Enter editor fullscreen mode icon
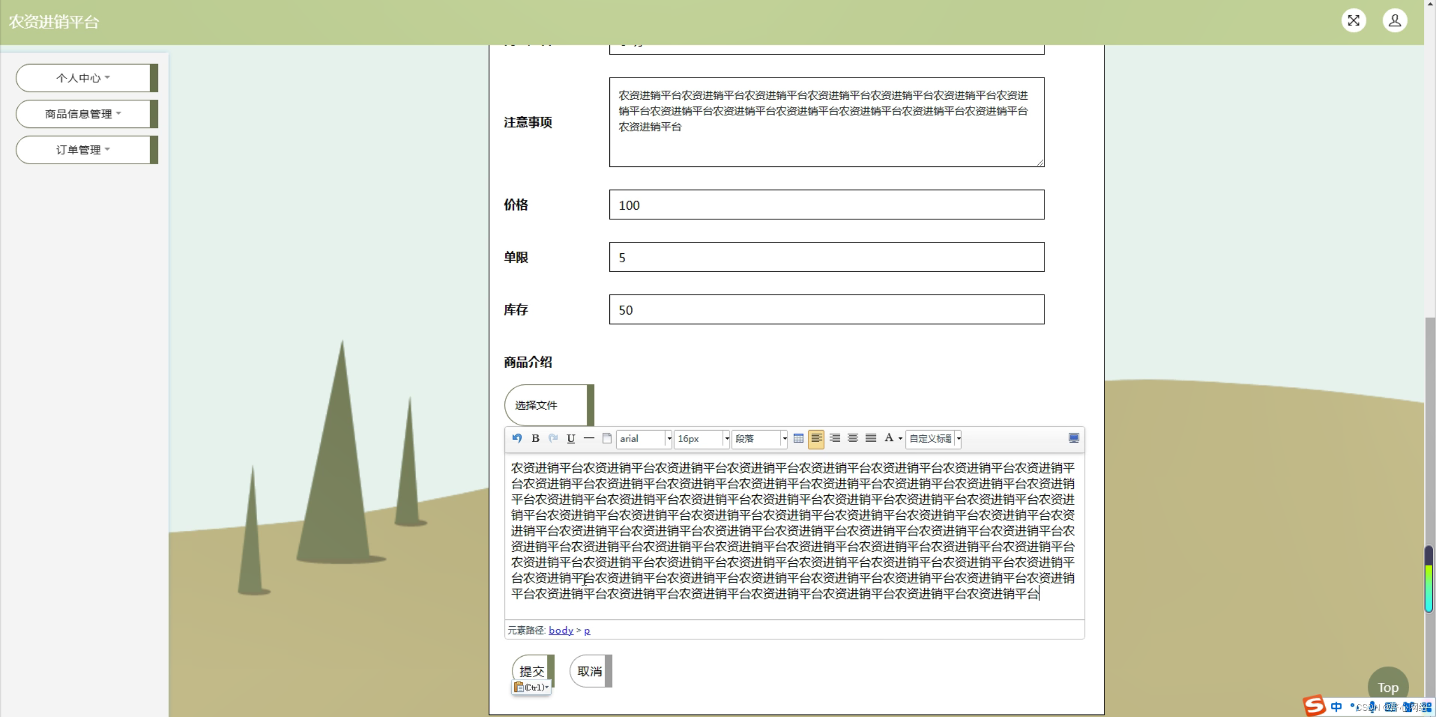Image resolution: width=1436 pixels, height=717 pixels. tap(1074, 438)
